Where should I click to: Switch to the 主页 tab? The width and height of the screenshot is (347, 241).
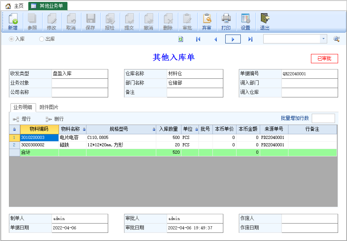coord(15,6)
